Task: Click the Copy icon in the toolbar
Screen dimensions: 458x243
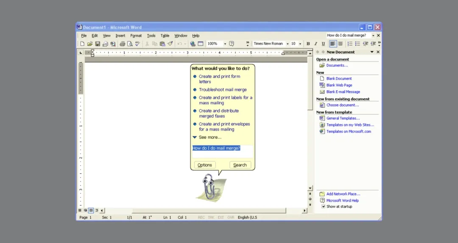Action: click(154, 44)
